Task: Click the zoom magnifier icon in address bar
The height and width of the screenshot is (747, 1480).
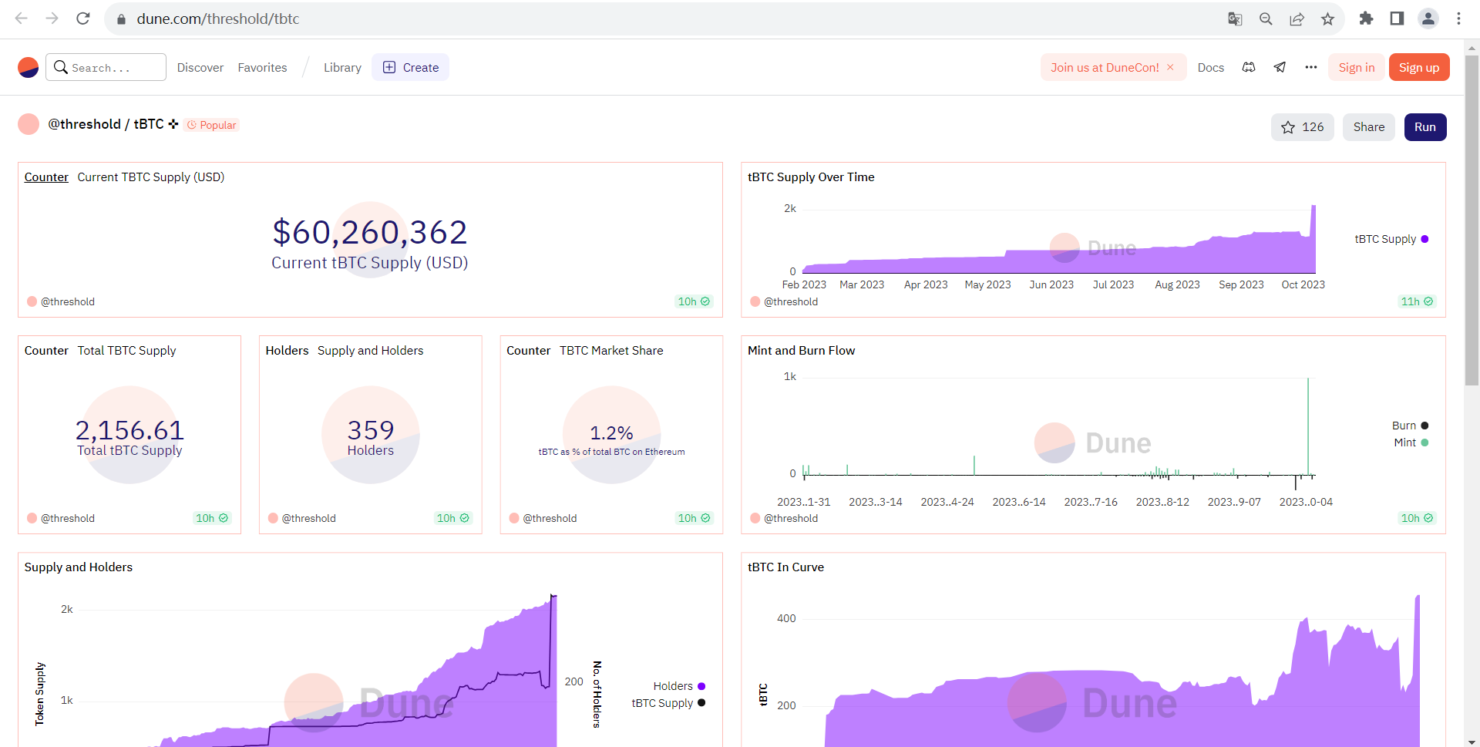Action: click(1266, 19)
